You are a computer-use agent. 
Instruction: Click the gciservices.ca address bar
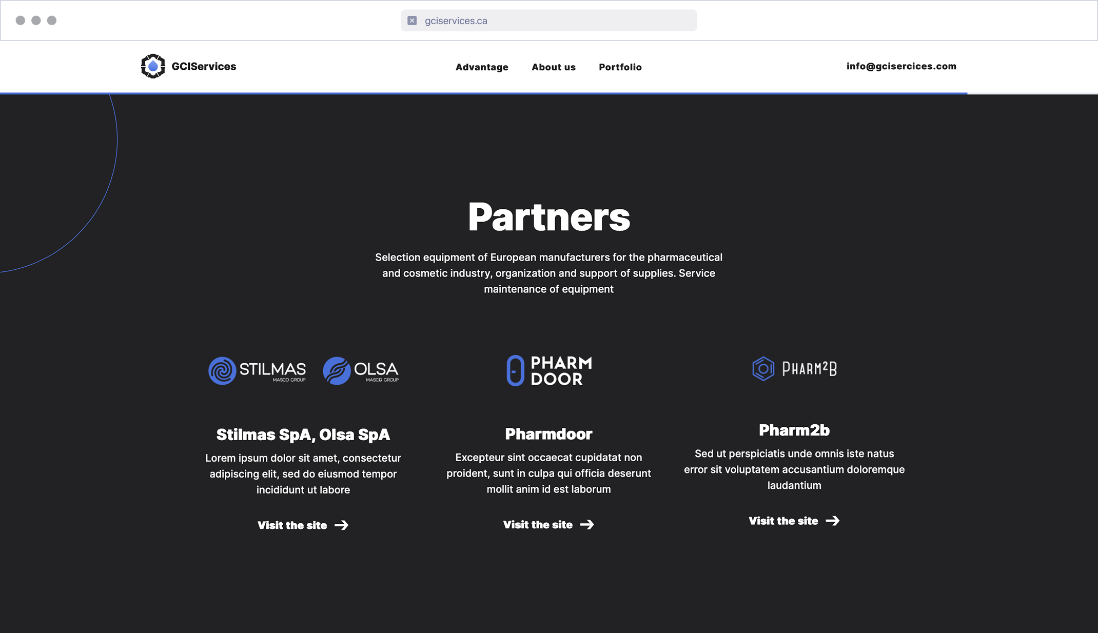click(x=548, y=21)
